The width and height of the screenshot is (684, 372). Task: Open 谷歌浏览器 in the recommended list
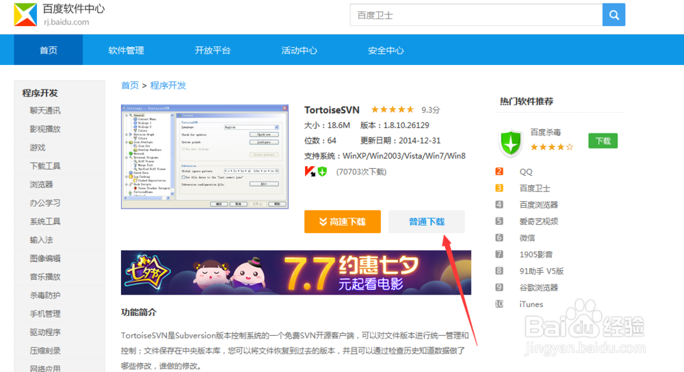point(539,287)
